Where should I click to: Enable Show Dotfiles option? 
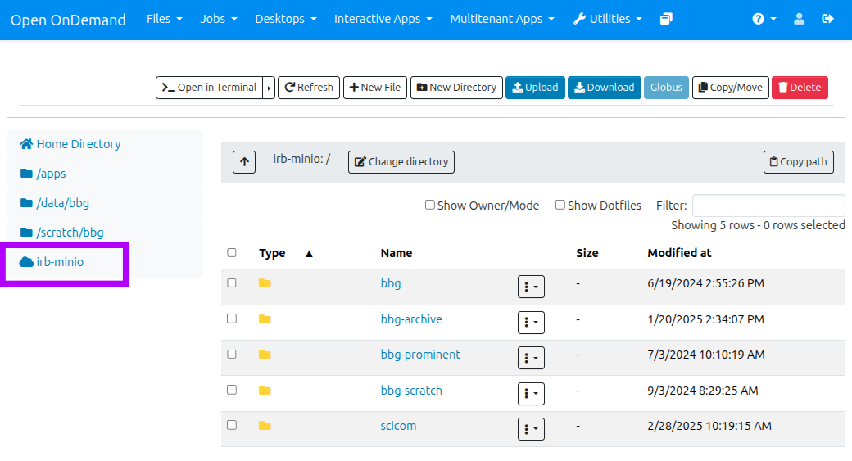(x=560, y=205)
